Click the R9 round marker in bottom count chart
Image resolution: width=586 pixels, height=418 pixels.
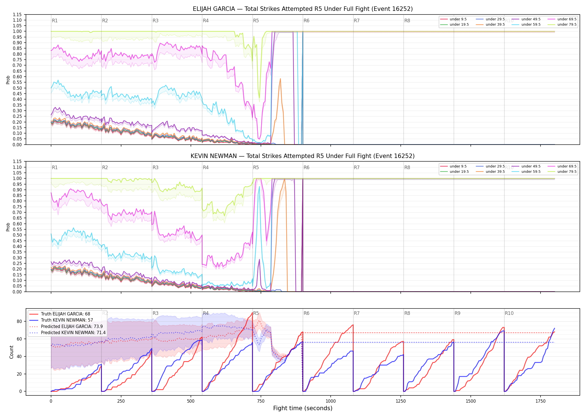457,313
